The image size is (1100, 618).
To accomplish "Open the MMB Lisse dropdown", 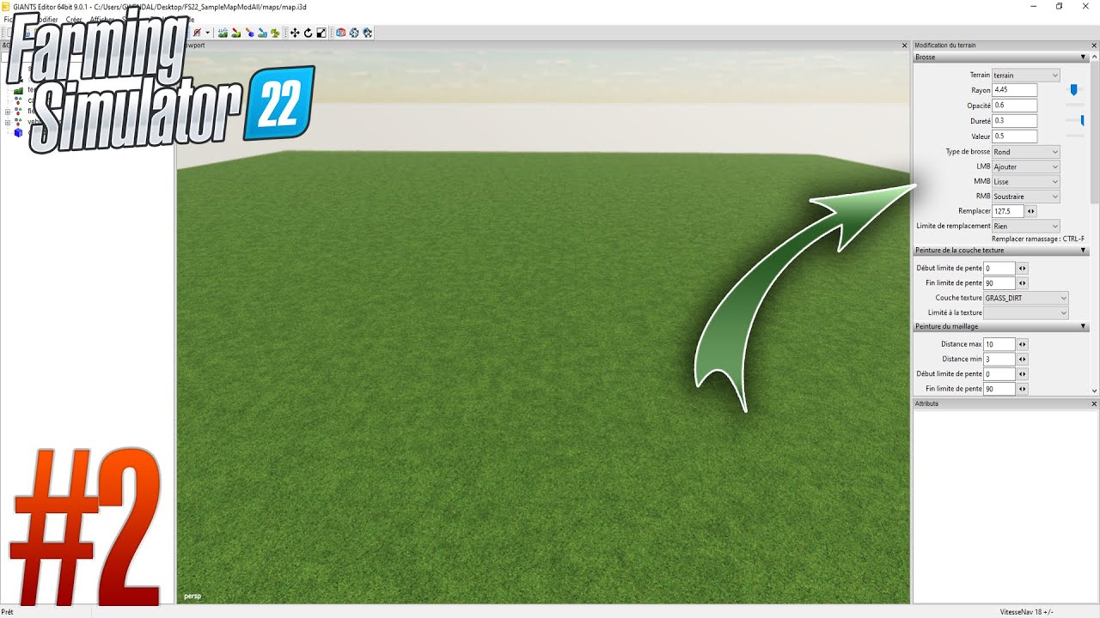I will pos(1026,182).
